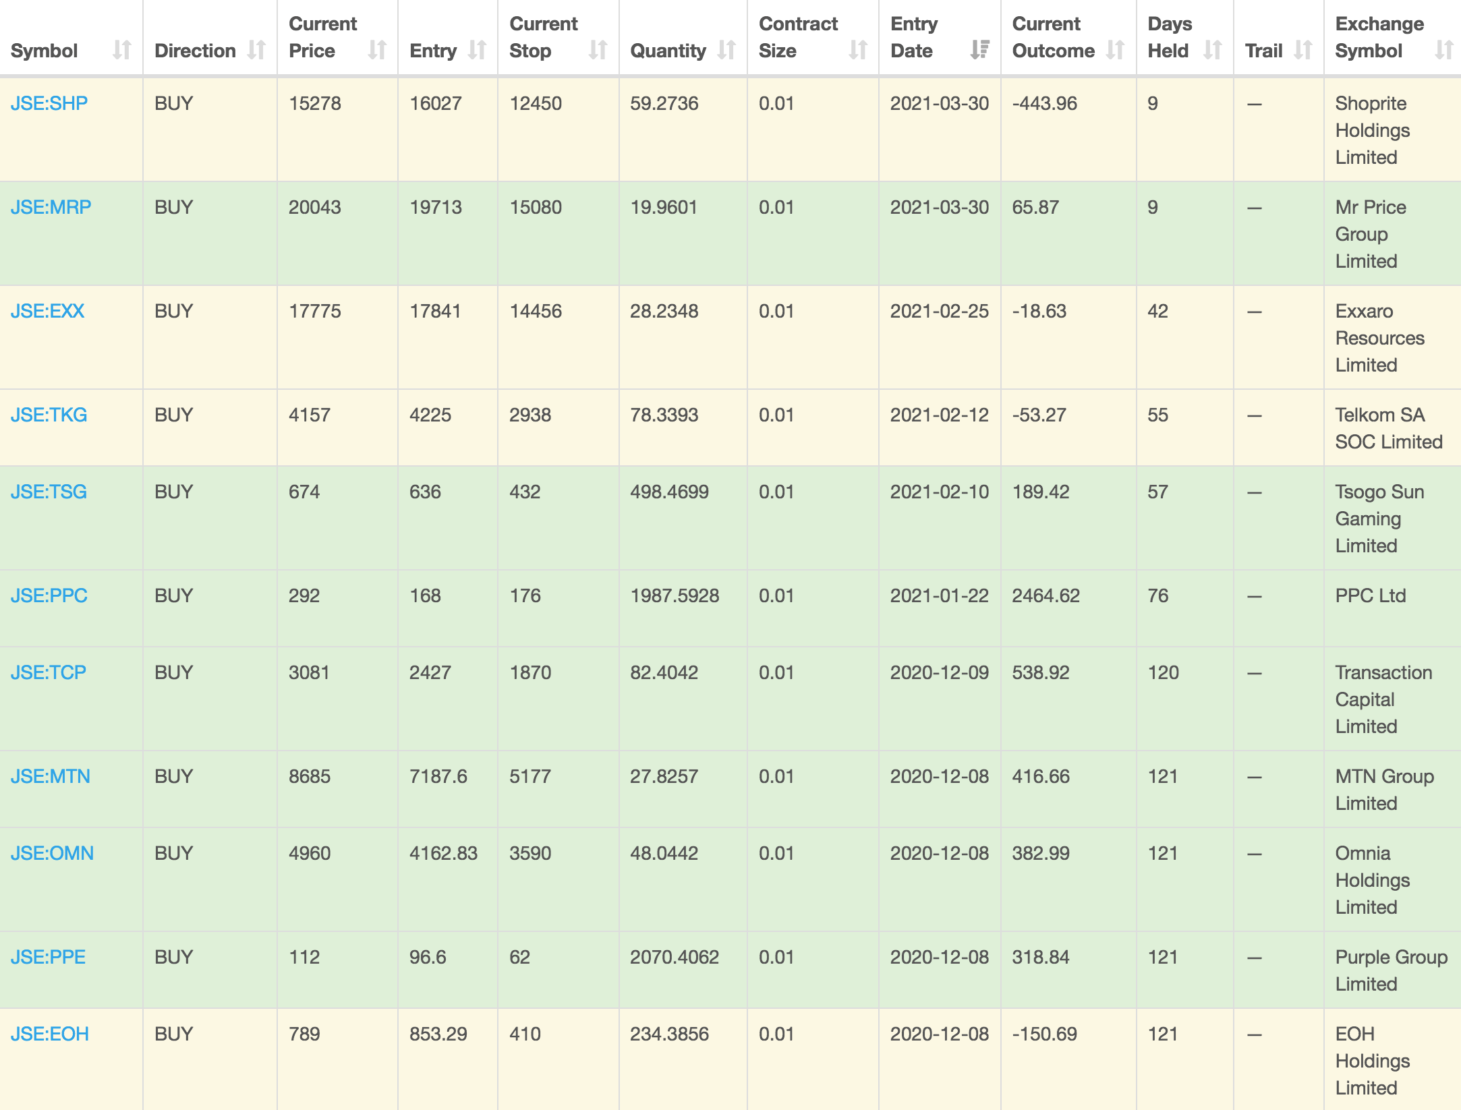This screenshot has width=1461, height=1110.
Task: Follow the JSE:PPE link
Action: pyautogui.click(x=48, y=957)
